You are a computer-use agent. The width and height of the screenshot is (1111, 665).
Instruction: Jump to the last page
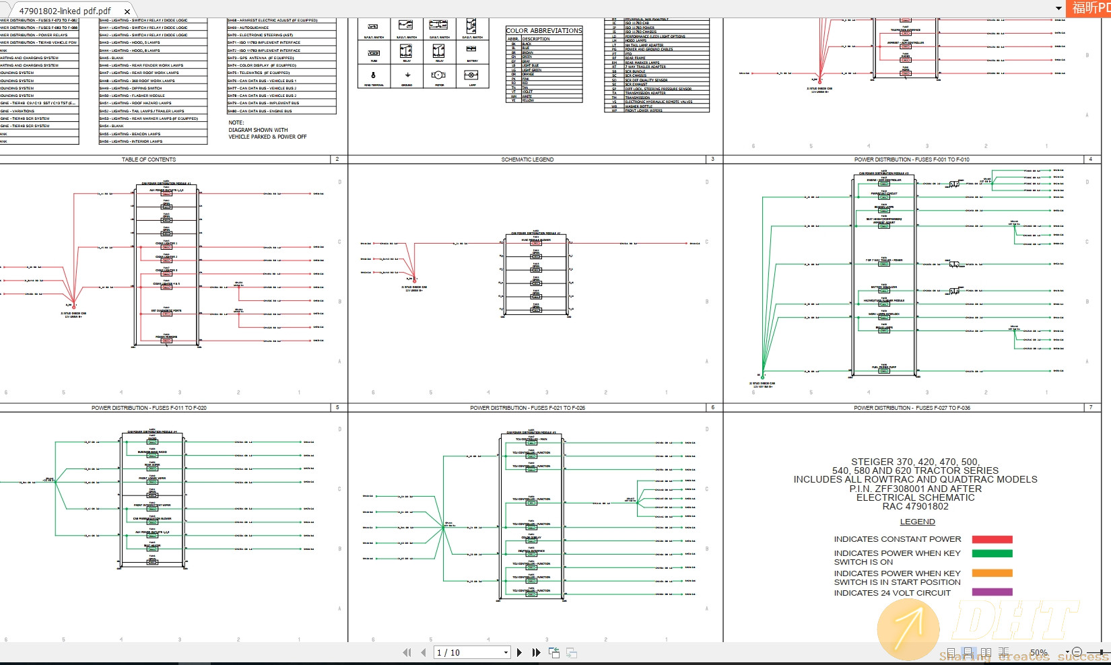(x=535, y=652)
